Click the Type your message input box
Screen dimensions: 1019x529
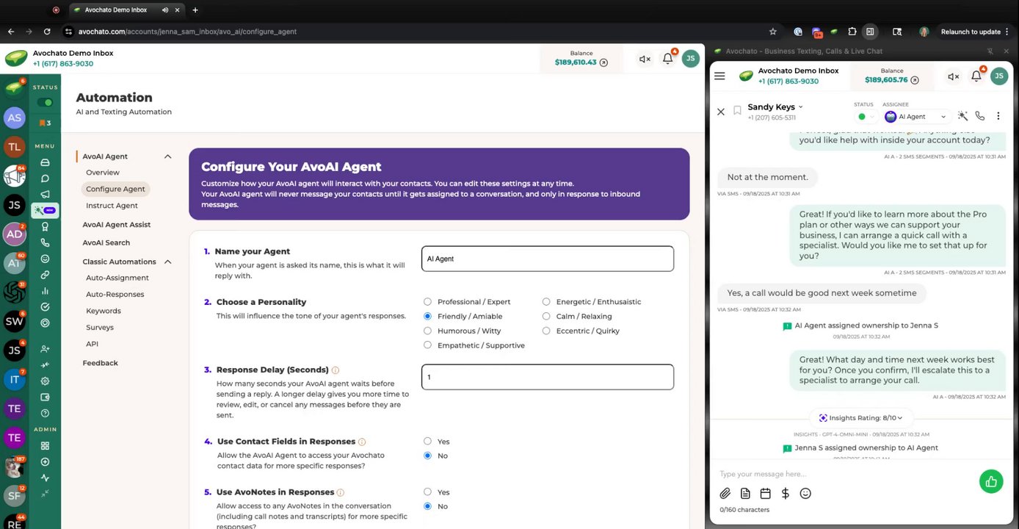844,474
